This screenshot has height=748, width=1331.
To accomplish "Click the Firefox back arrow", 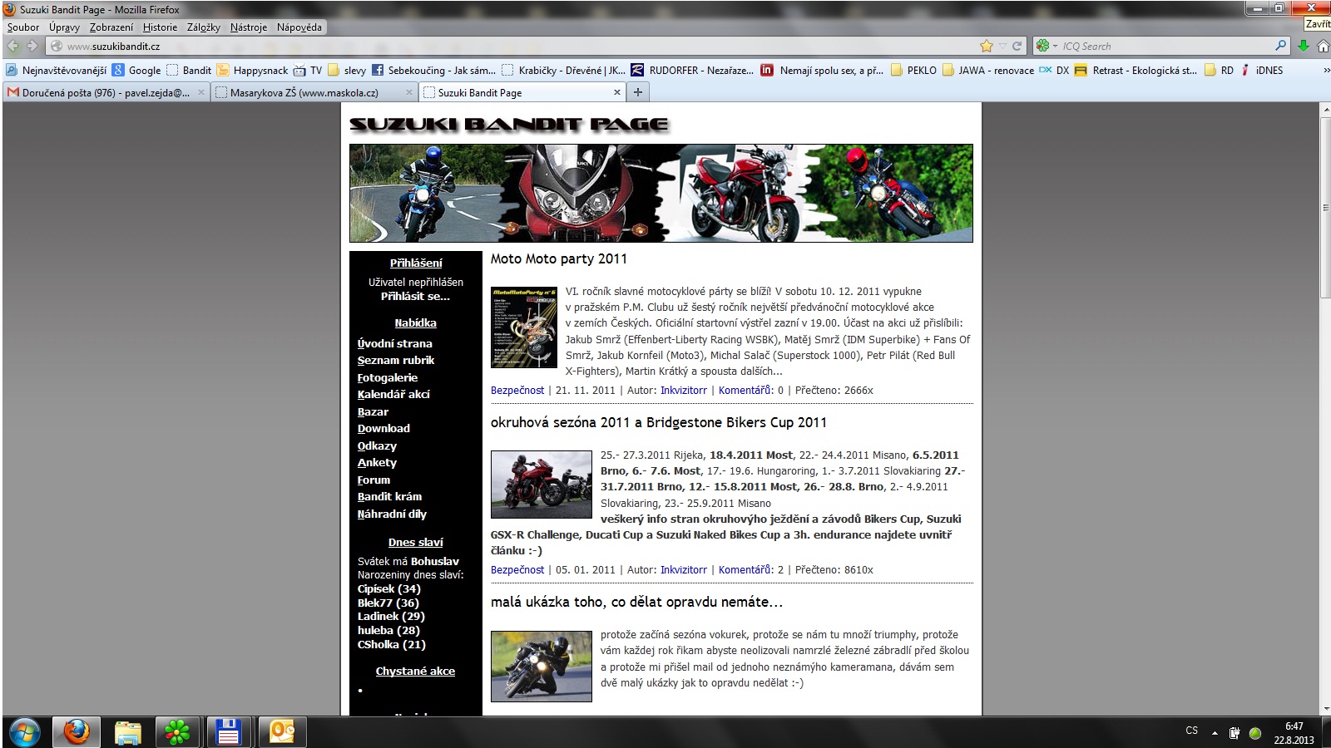I will click(x=13, y=47).
